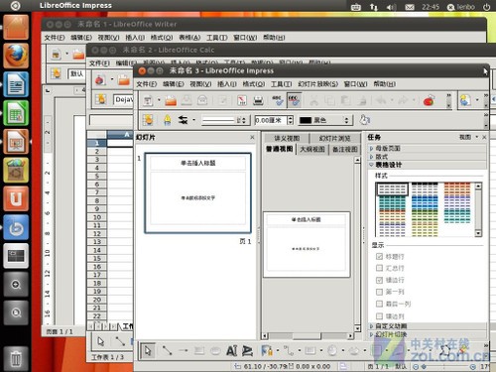Click the Line properties icon in Impress
Viewport: 496px width, 372px height.
point(148,120)
